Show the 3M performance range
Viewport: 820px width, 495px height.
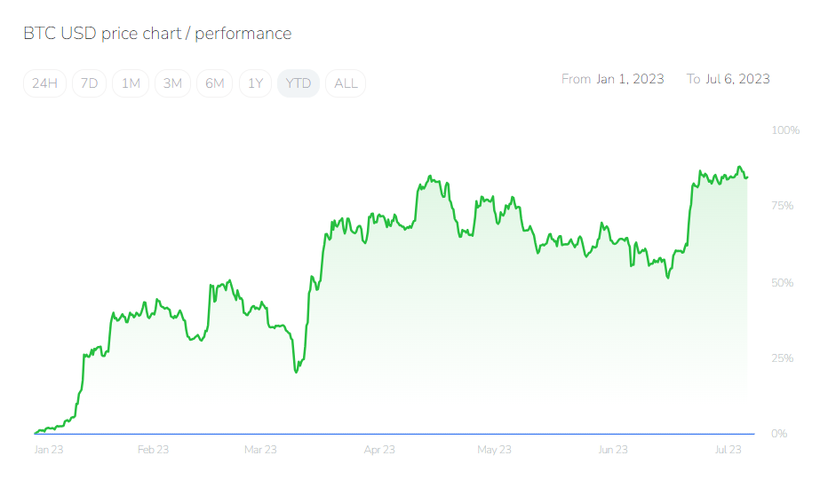tap(172, 83)
